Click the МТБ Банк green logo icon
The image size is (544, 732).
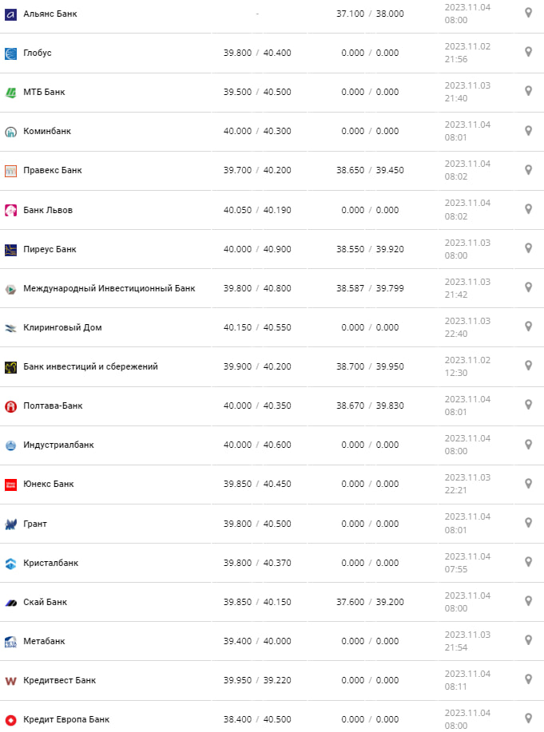(10, 92)
